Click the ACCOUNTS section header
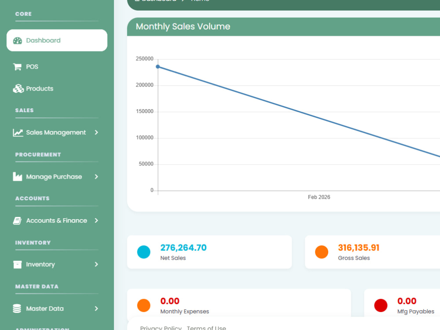 coord(32,199)
